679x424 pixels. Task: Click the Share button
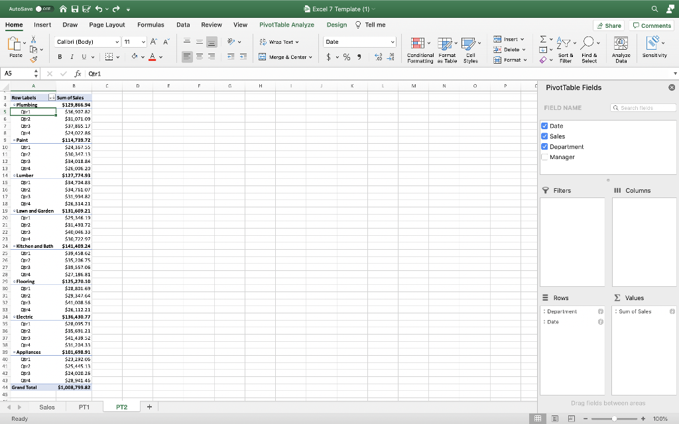(x=609, y=25)
